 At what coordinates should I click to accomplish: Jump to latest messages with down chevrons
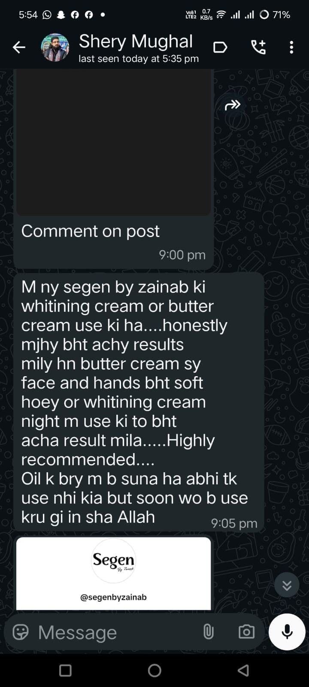[287, 585]
